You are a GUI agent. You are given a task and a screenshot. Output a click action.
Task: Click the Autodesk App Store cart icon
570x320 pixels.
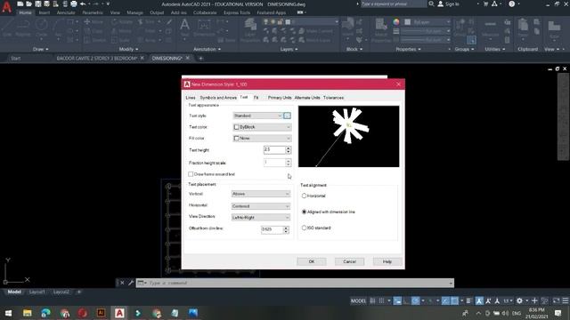pos(485,4)
